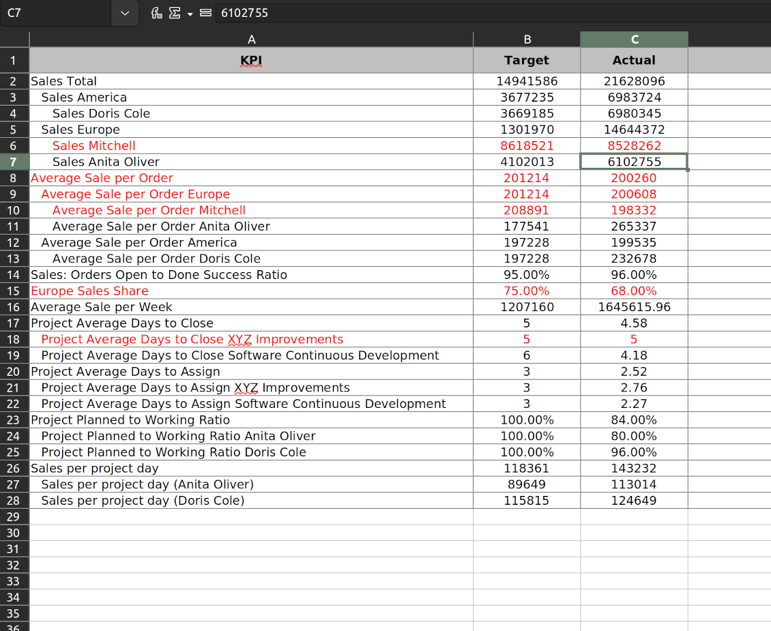
Task: Click the Target header cell
Action: (x=526, y=60)
